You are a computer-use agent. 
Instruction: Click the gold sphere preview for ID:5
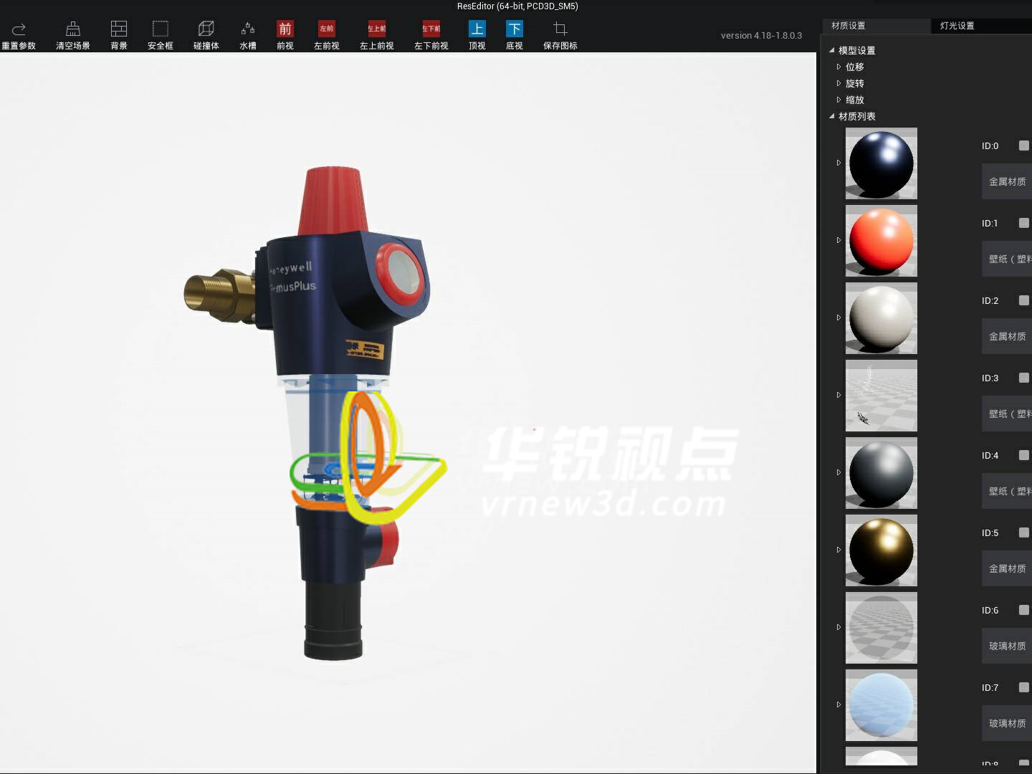[881, 550]
